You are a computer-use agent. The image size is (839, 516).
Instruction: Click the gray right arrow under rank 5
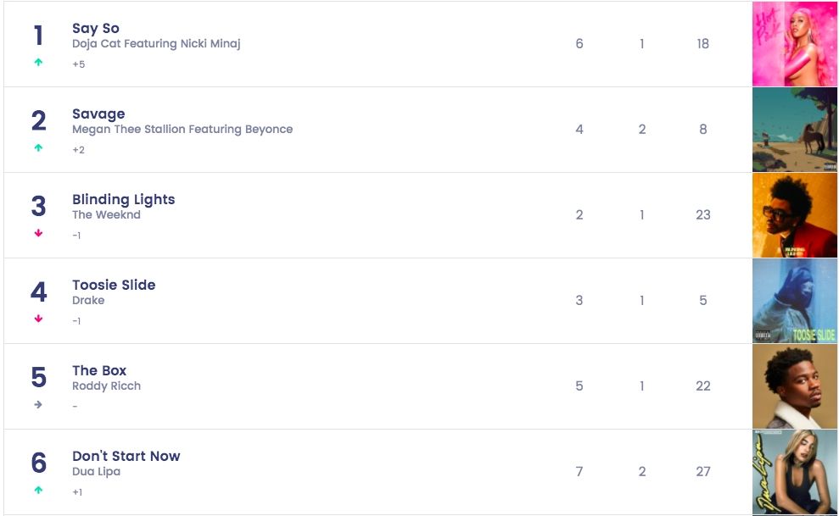38,405
